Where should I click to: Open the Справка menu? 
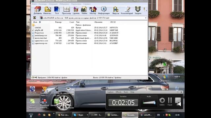(x=87, y=4)
